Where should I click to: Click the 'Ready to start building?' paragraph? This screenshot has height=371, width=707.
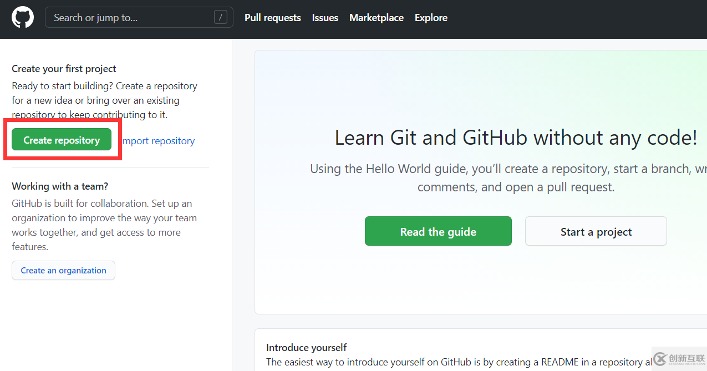pos(104,100)
